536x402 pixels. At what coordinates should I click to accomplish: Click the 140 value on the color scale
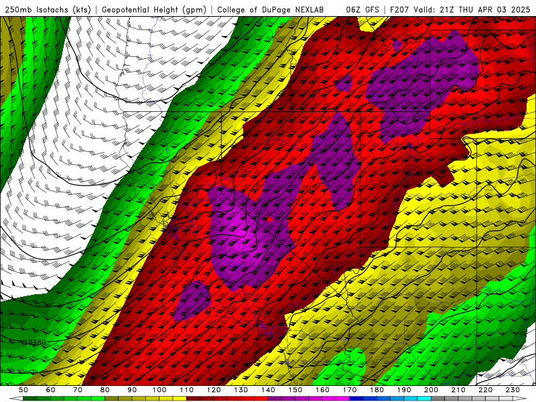point(268,390)
